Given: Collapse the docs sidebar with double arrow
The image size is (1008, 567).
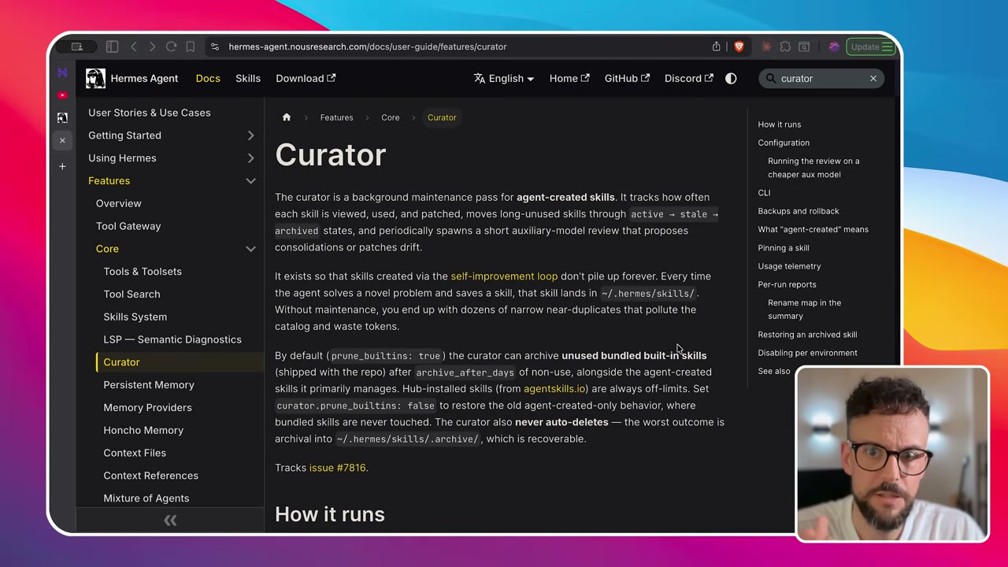Looking at the screenshot, I should click(x=170, y=520).
